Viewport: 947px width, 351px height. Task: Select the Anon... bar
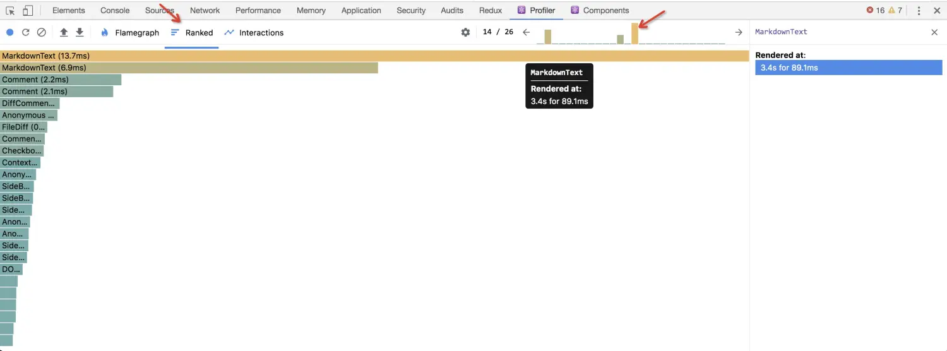point(15,222)
